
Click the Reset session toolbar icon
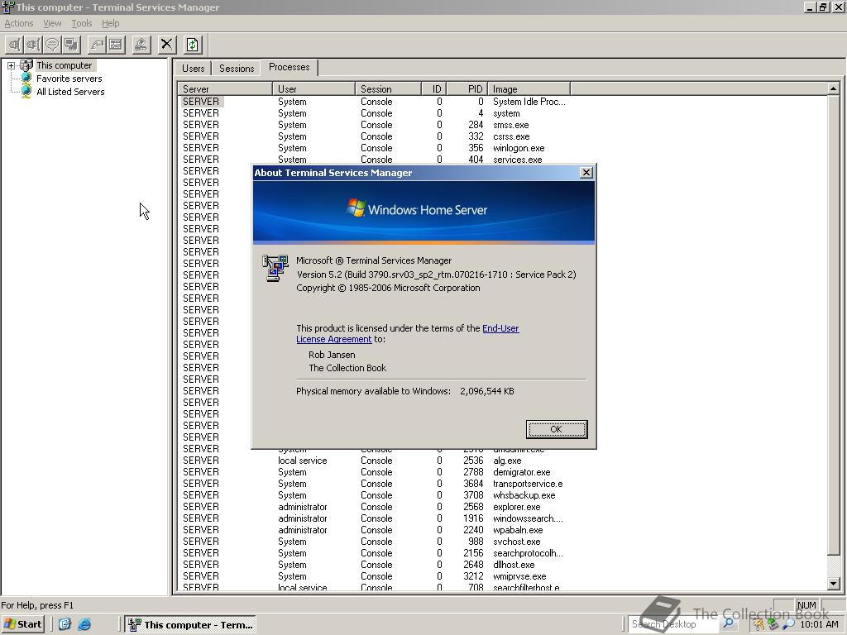click(98, 45)
